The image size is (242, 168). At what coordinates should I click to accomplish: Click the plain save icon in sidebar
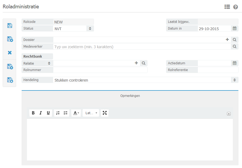pos(10,26)
